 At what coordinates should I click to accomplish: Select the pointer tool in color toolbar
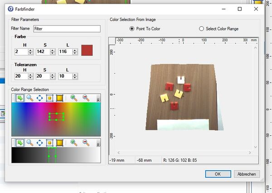(19, 98)
